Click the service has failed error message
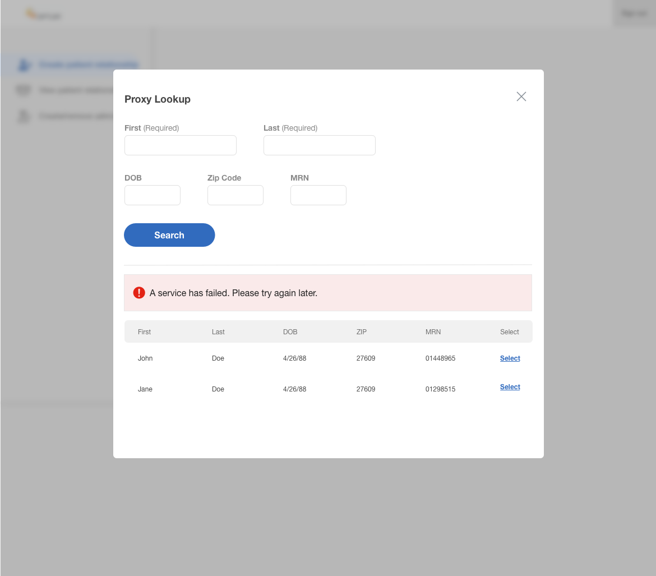Viewport: 656px width, 576px height. pos(233,293)
